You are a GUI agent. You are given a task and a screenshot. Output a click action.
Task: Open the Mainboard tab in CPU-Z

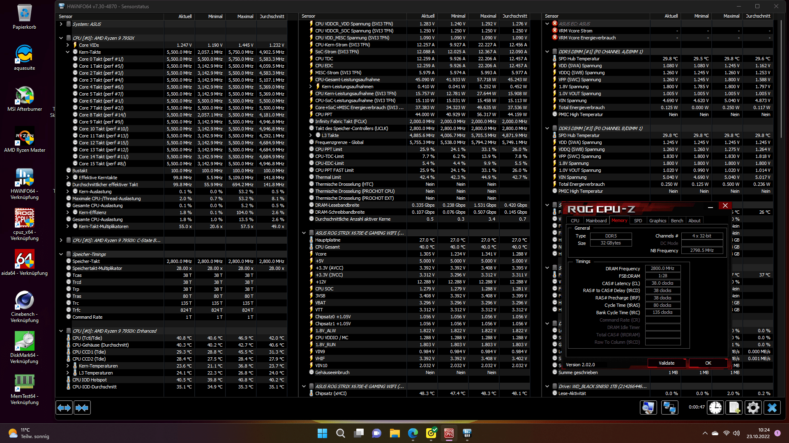coord(596,221)
